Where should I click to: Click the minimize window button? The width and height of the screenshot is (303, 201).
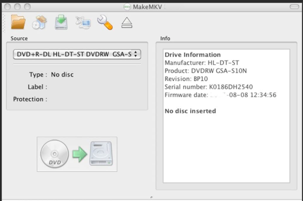(x=18, y=7)
